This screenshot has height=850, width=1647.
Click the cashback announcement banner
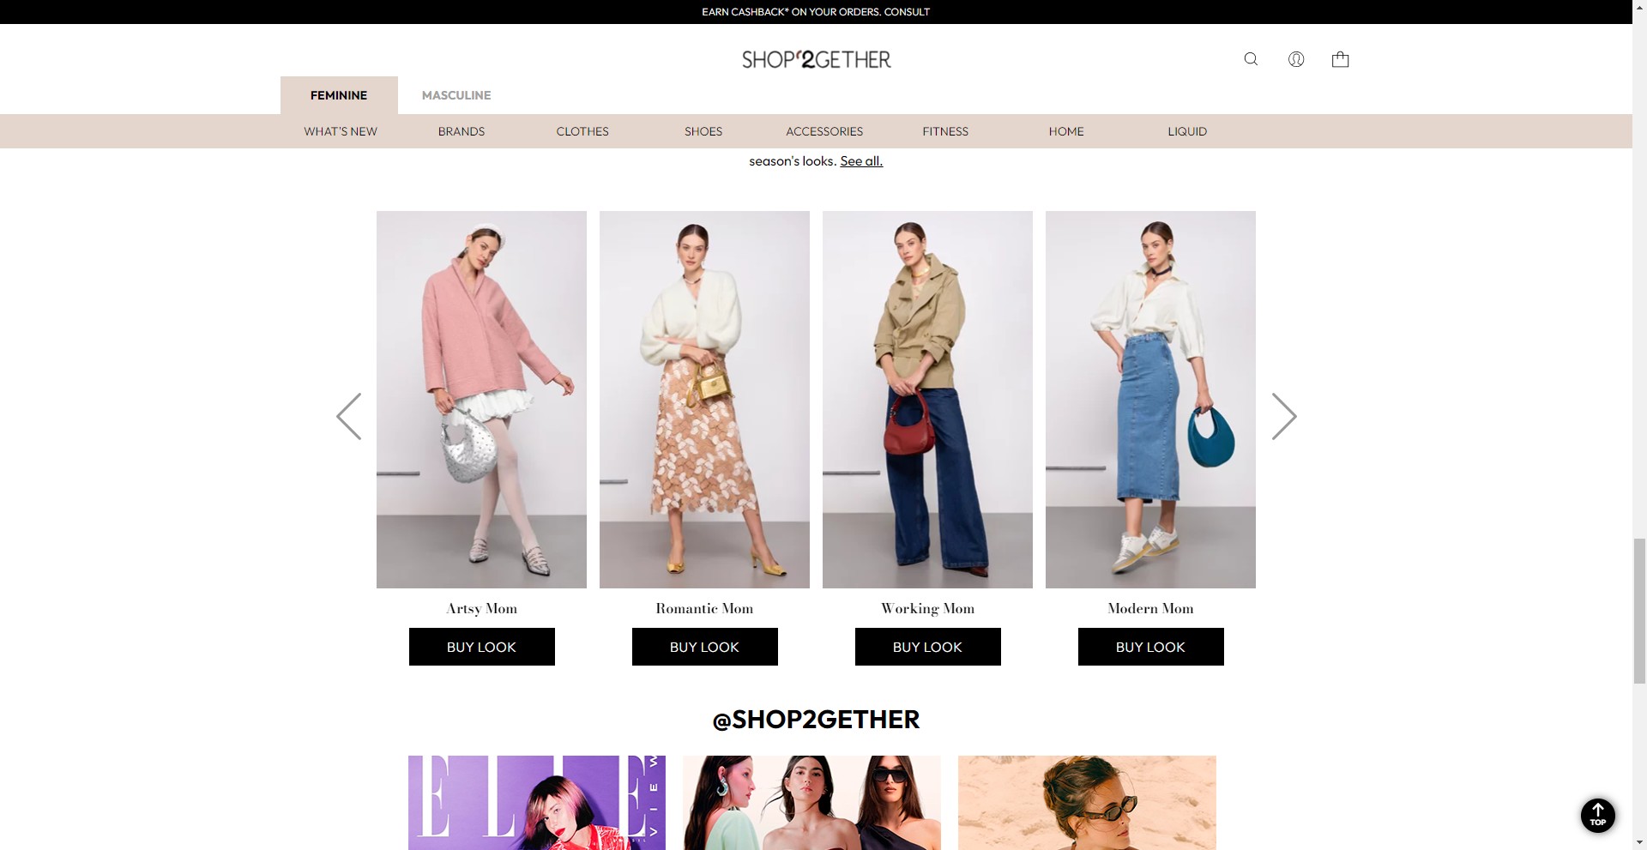816,12
